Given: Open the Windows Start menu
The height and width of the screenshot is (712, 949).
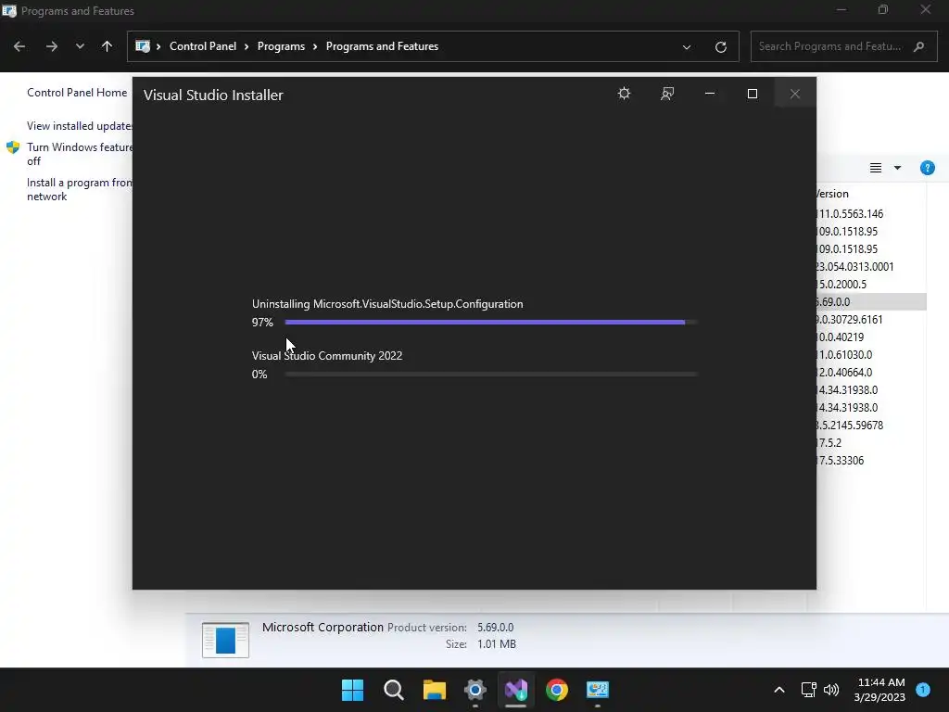Looking at the screenshot, I should click(x=352, y=690).
